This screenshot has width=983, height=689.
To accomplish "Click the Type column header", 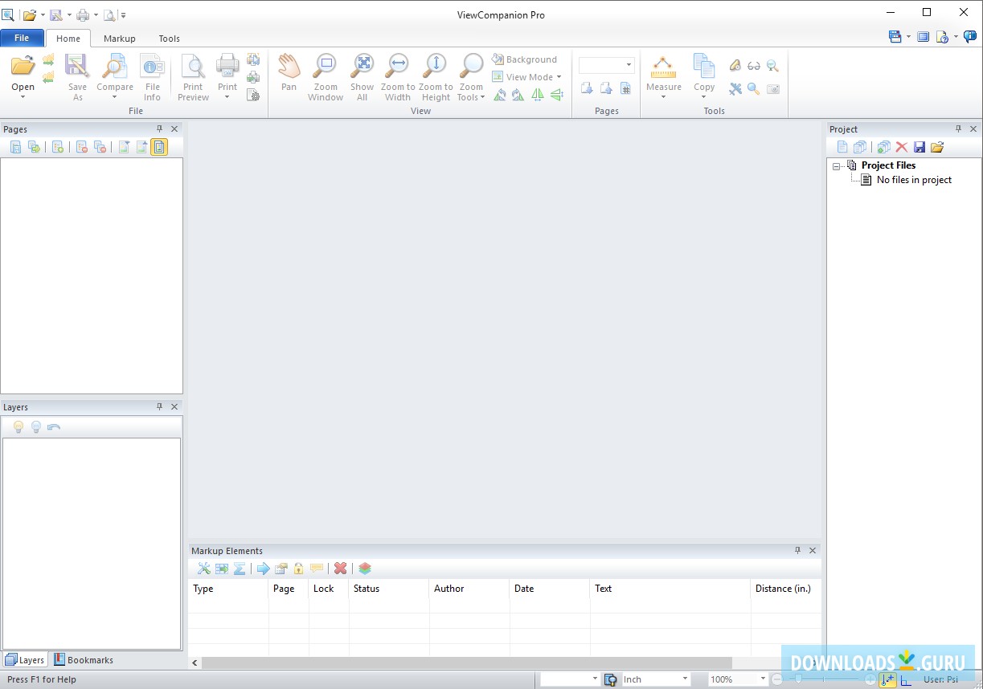I will (x=228, y=589).
